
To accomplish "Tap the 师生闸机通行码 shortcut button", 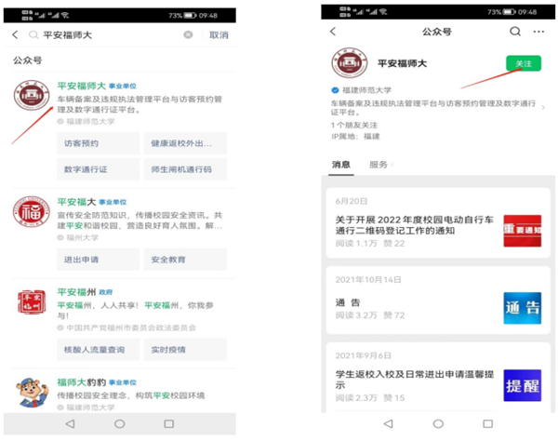I will pyautogui.click(x=185, y=169).
